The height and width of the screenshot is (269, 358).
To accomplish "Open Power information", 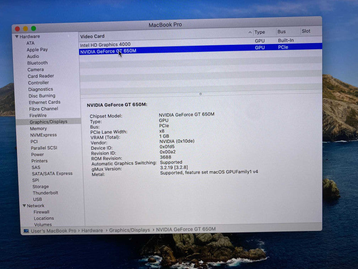I will coord(37,154).
